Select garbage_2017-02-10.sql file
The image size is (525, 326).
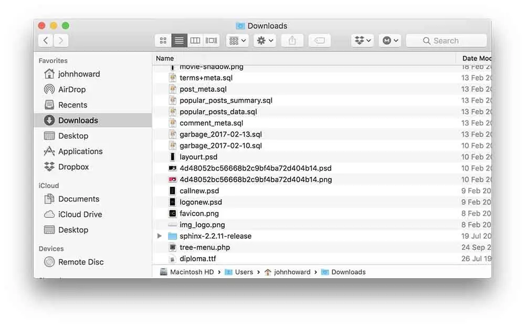click(x=322, y=145)
